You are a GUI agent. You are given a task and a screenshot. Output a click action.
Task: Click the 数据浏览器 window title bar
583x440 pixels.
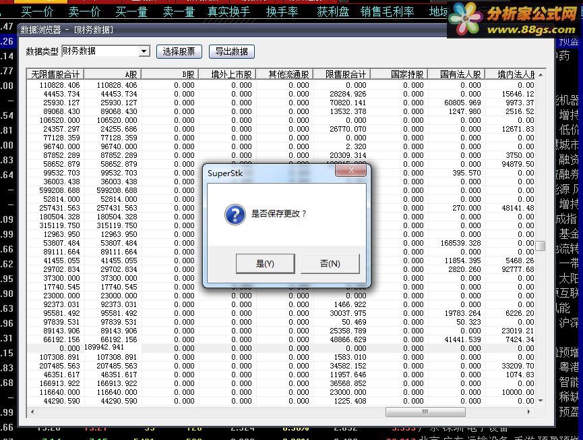233,30
